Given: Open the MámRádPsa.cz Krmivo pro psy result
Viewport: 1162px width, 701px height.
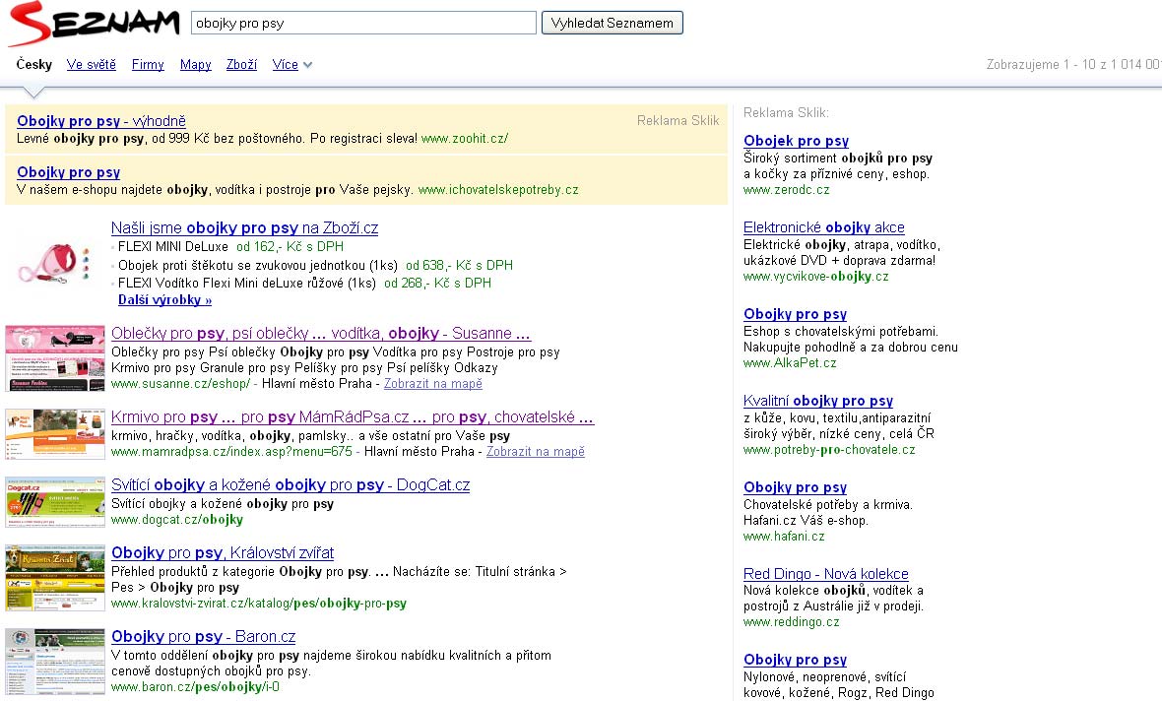Looking at the screenshot, I should point(353,417).
